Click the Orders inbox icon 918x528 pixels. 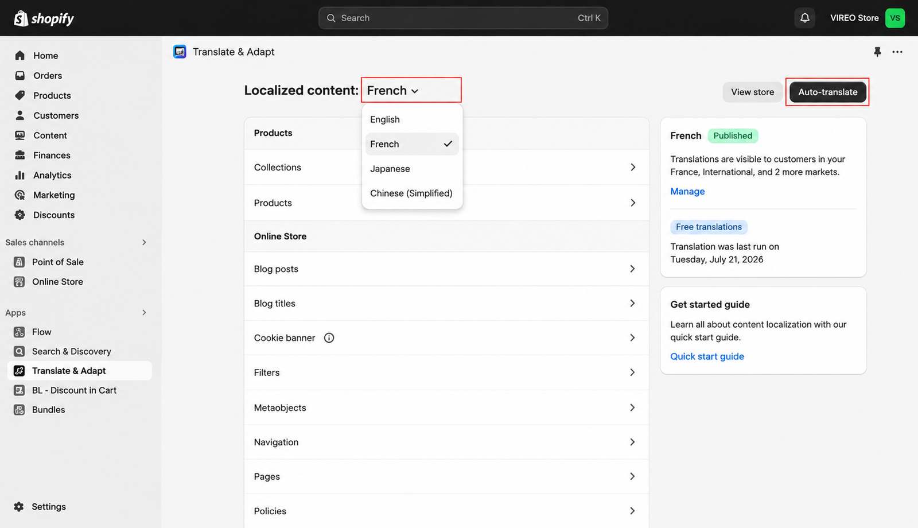(20, 75)
